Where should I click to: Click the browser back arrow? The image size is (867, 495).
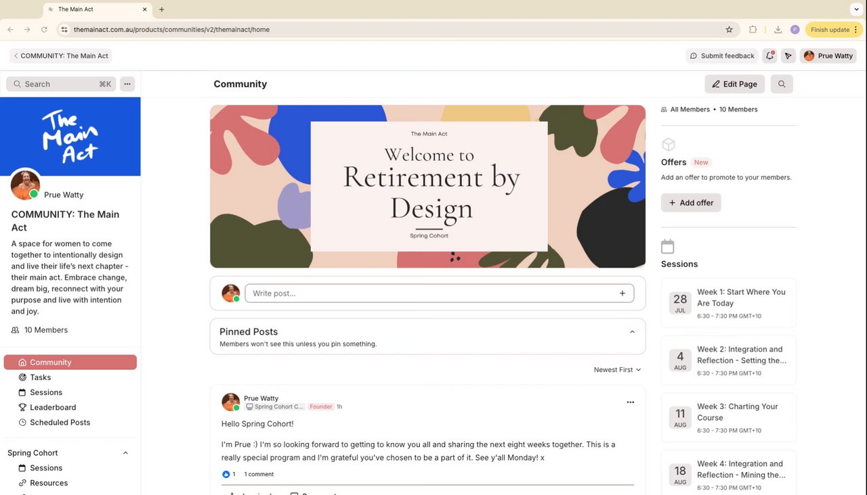coord(10,30)
